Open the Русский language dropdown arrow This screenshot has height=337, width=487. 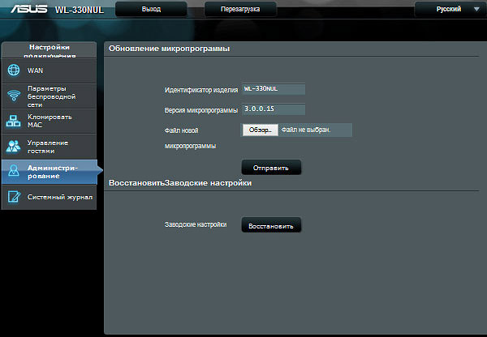click(x=476, y=9)
